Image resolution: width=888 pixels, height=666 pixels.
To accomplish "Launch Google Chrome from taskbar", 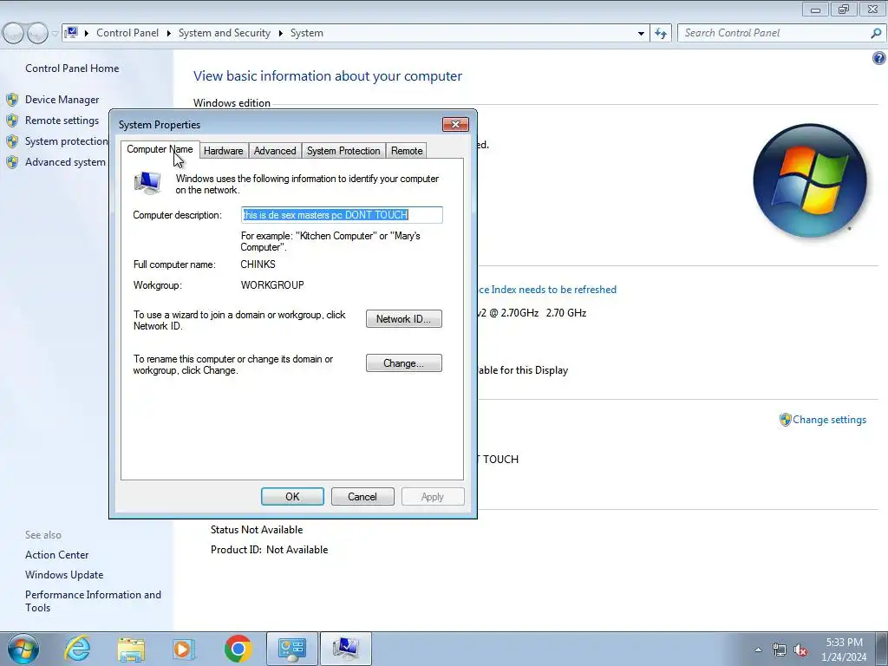I will 238,649.
